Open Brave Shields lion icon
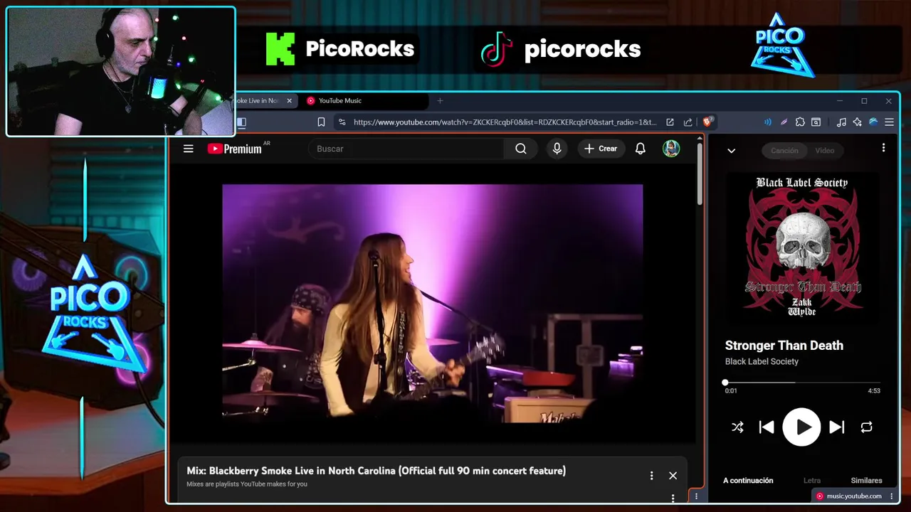Image resolution: width=911 pixels, height=512 pixels. [708, 122]
